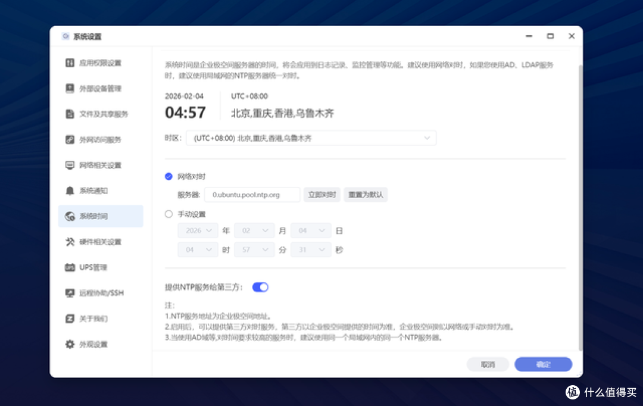This screenshot has width=643, height=406.
Task: Open the day dropdown before 日
Action: pos(311,230)
